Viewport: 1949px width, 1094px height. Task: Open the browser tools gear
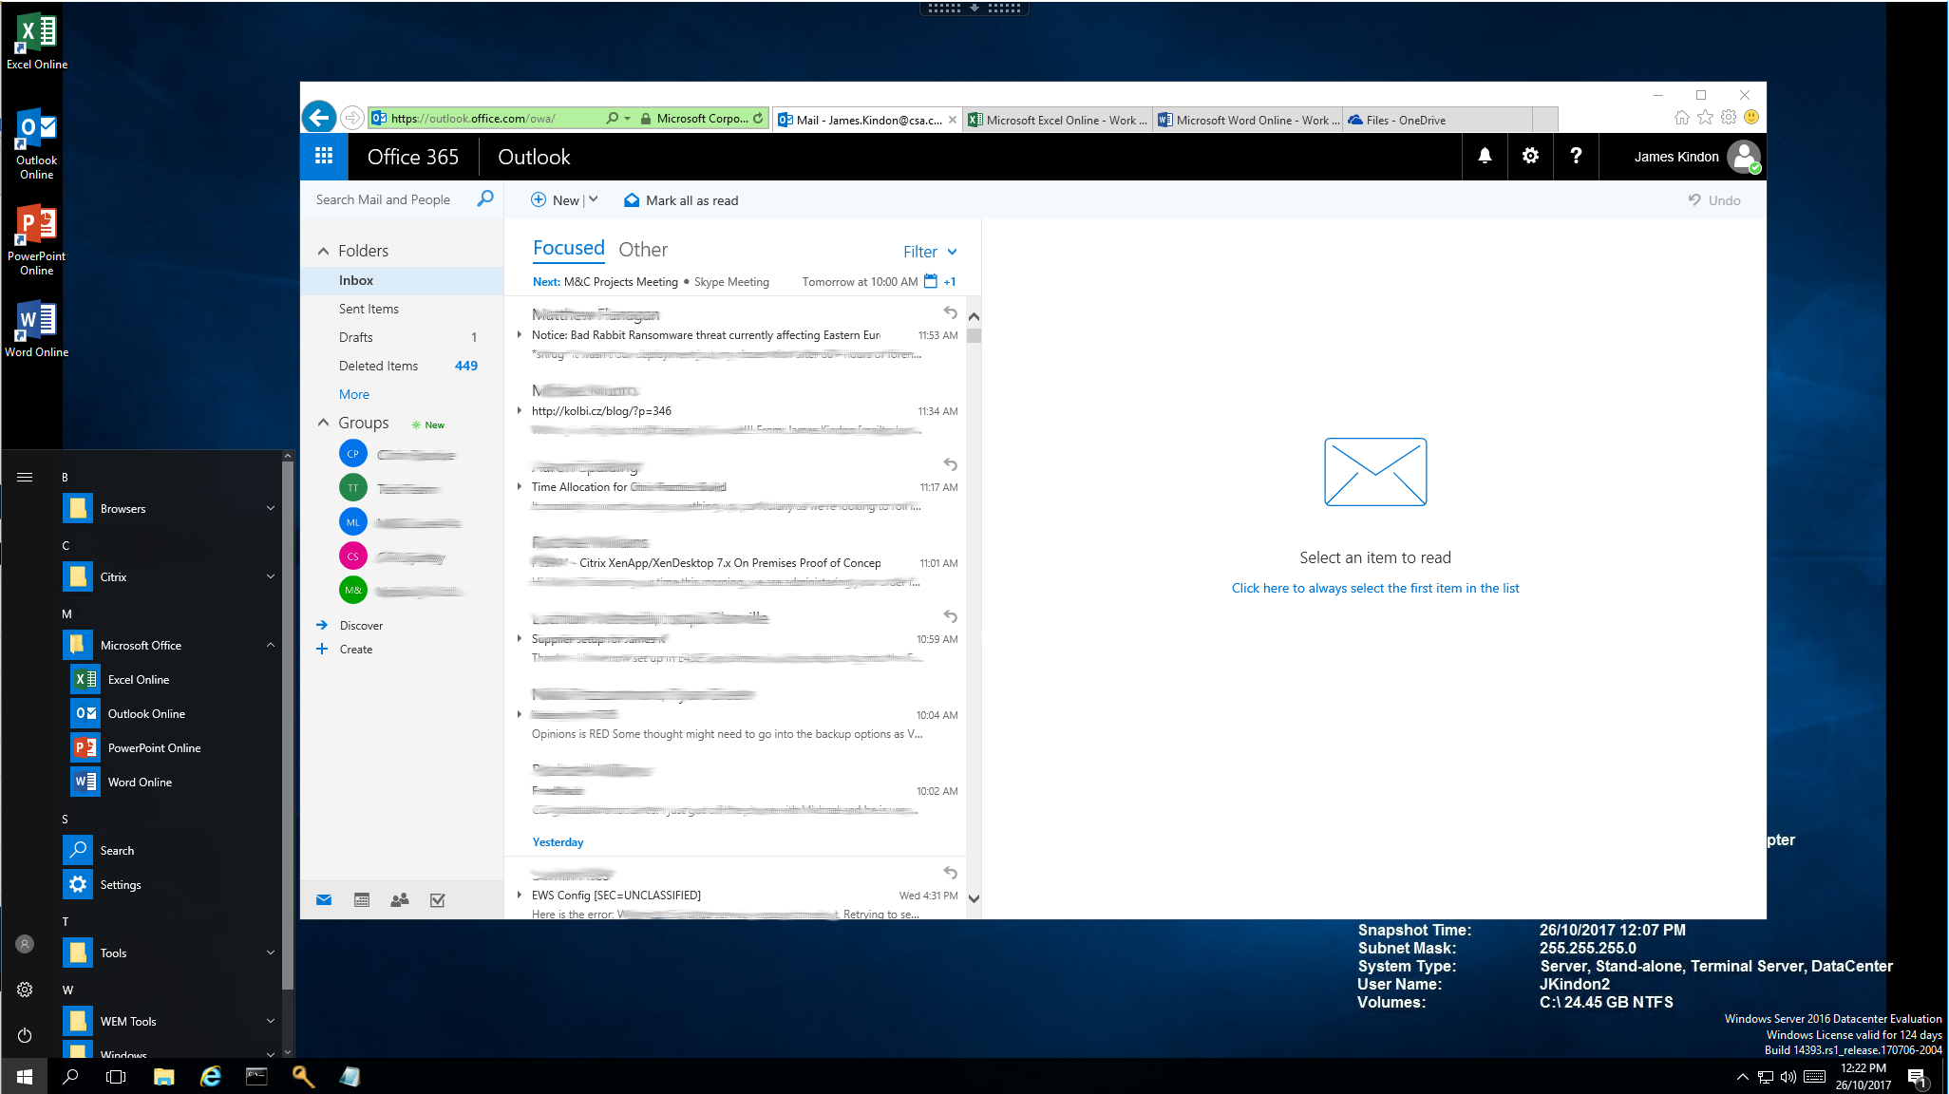pos(1729,118)
